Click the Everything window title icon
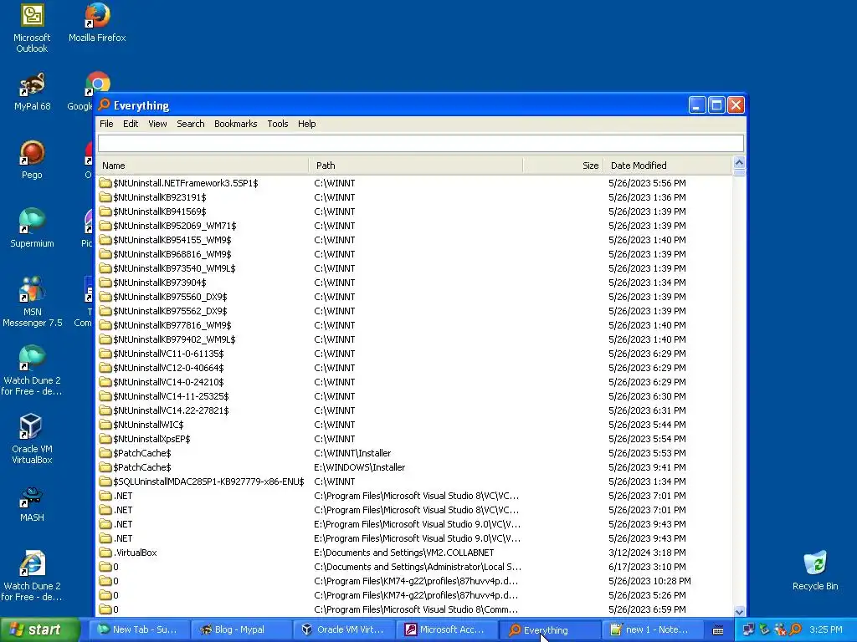 104,104
